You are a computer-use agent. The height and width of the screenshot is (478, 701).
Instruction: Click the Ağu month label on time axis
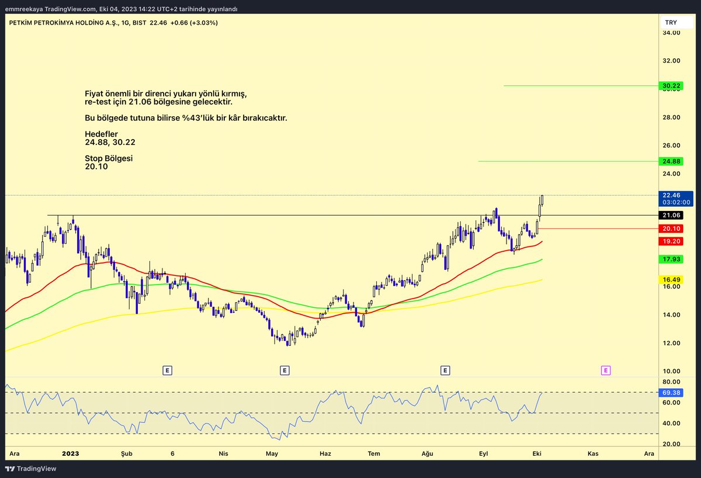click(428, 453)
